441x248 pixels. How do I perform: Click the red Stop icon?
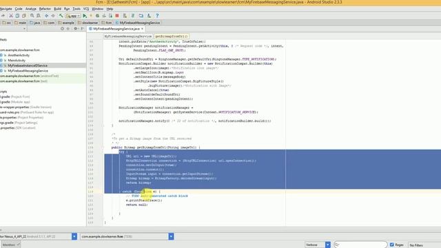click(117, 16)
